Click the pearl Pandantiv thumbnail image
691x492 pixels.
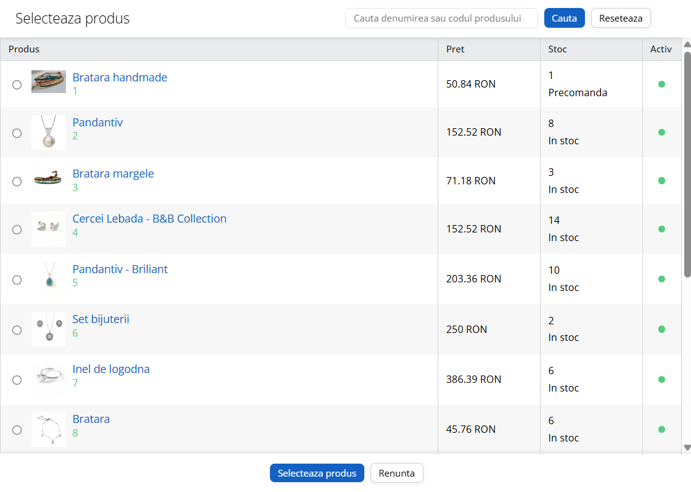tap(49, 133)
